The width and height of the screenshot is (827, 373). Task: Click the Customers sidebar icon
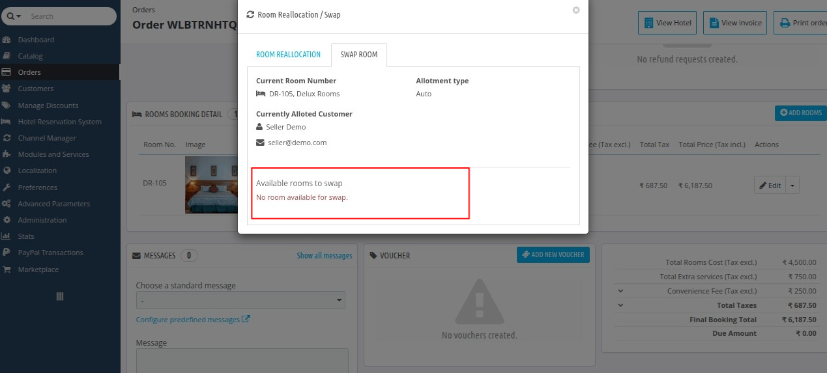tap(7, 89)
